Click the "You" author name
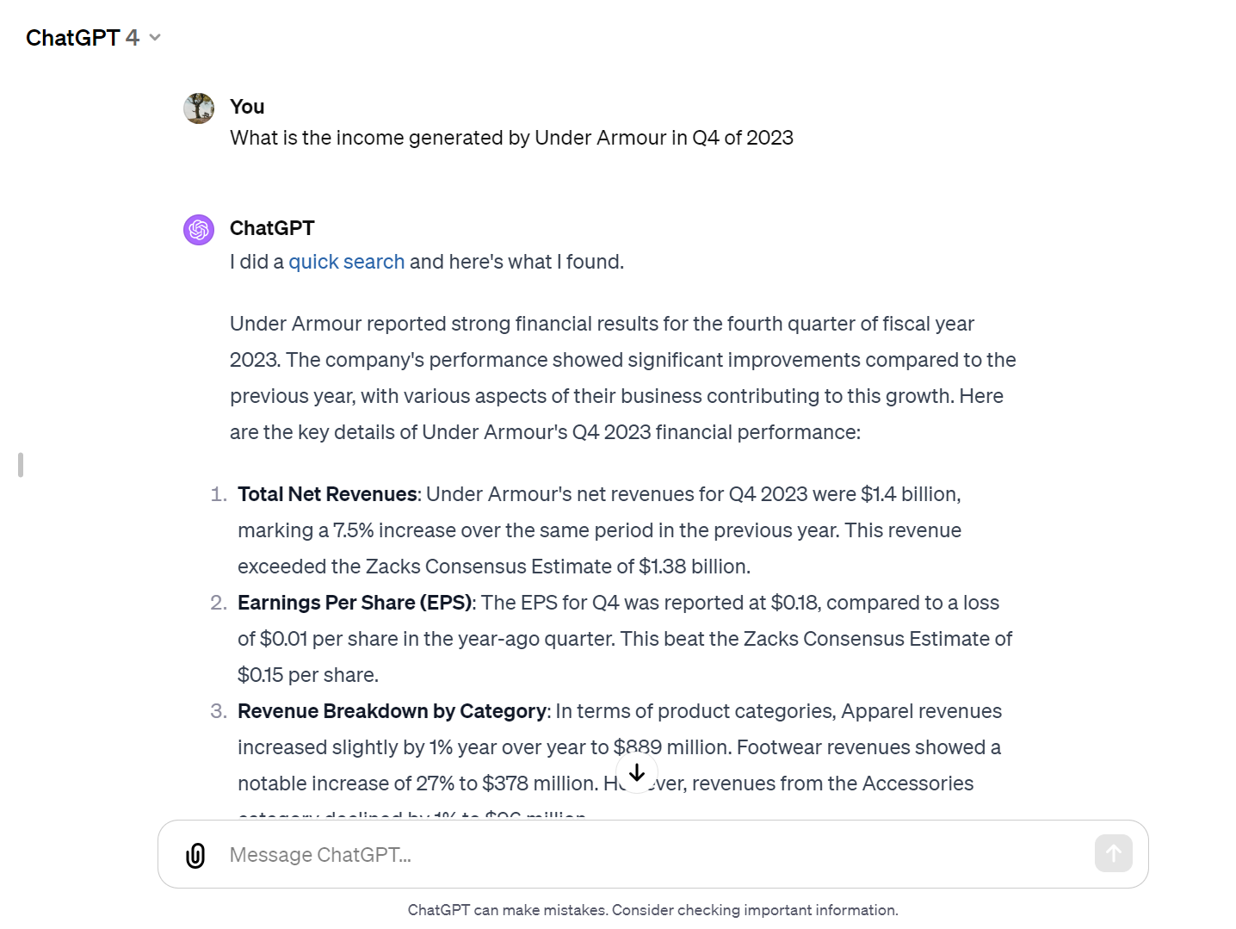 pos(247,107)
